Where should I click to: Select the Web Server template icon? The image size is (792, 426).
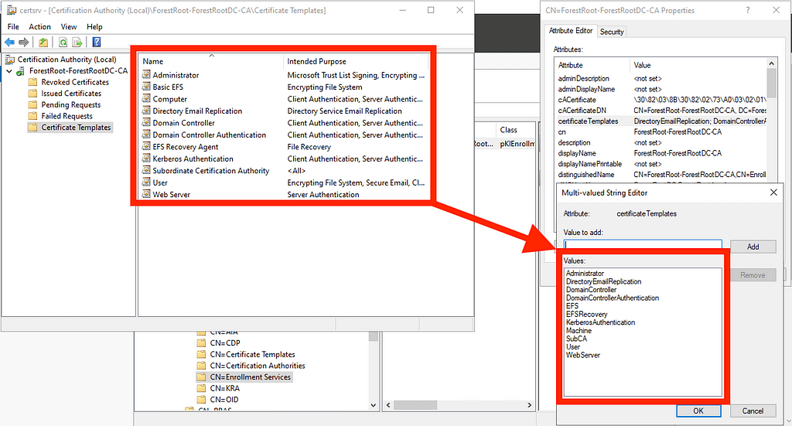point(146,195)
